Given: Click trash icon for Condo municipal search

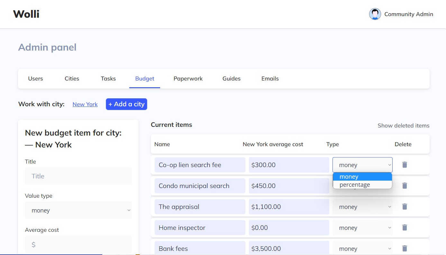Looking at the screenshot, I should point(405,186).
